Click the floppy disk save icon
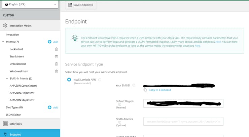This screenshot has width=249, height=137. pos(70,5)
